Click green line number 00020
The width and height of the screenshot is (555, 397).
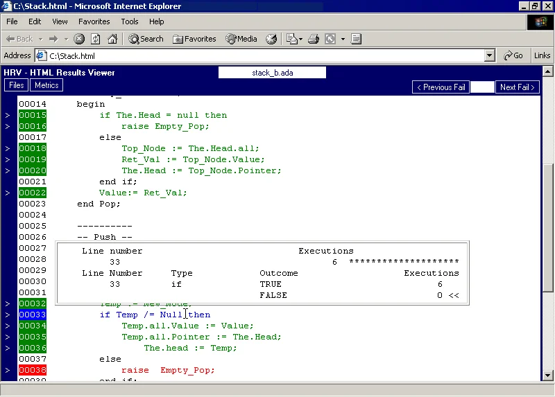tap(33, 170)
